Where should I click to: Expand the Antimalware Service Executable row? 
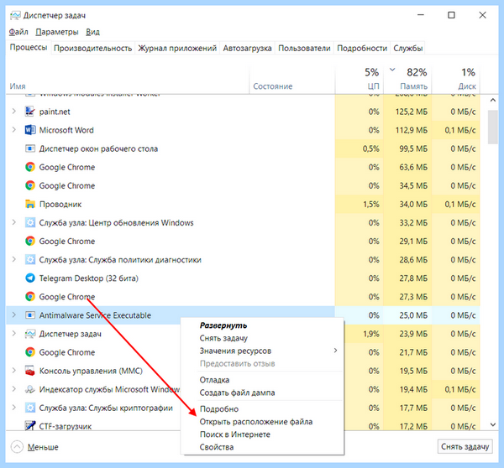pyautogui.click(x=13, y=315)
